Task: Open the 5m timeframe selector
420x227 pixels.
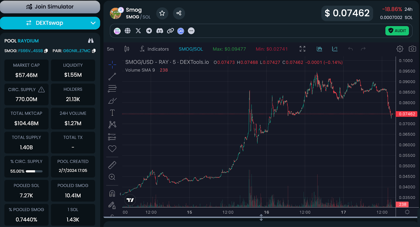Action: [110, 49]
